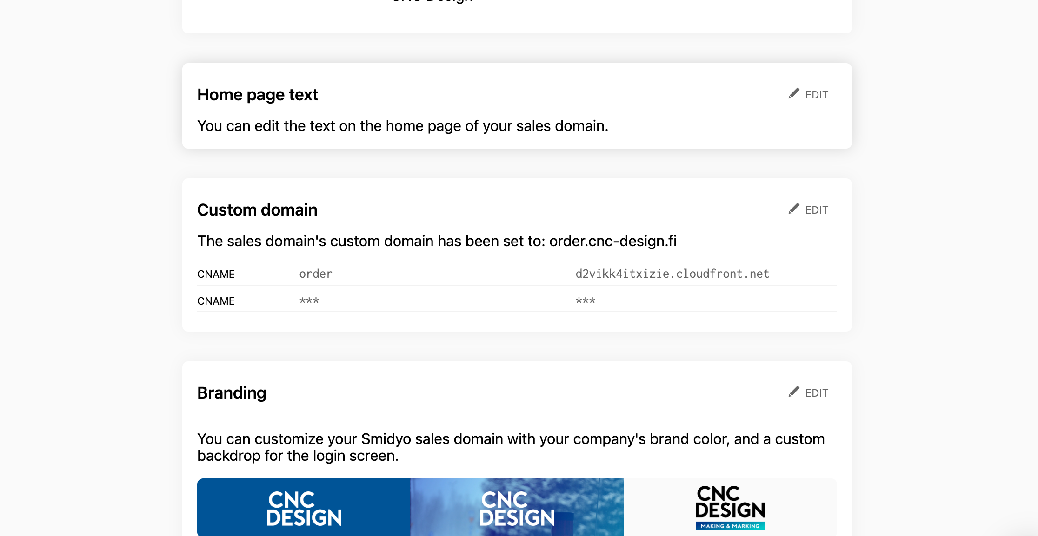Click the pencil icon in Custom domain card
Image resolution: width=1038 pixels, height=536 pixels.
(x=794, y=209)
